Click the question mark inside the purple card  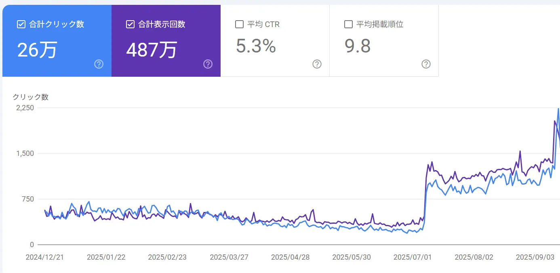208,64
